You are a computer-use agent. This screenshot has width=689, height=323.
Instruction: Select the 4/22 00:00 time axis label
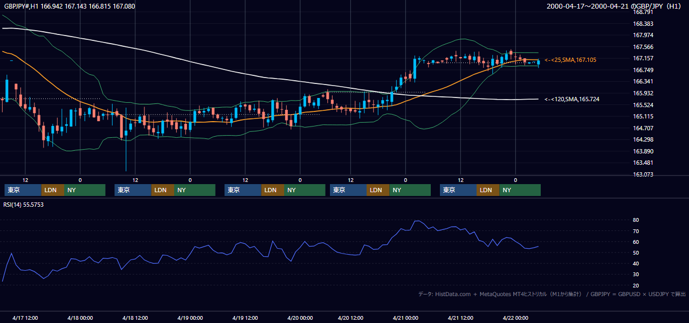point(515,318)
